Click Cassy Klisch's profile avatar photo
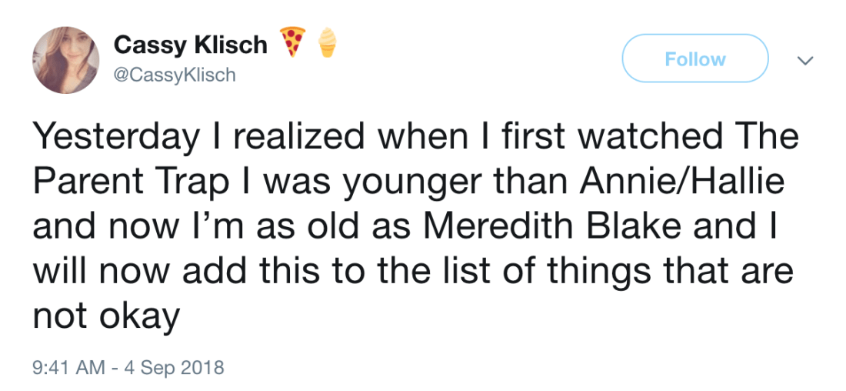Viewport: 846px width, 391px height. click(65, 60)
